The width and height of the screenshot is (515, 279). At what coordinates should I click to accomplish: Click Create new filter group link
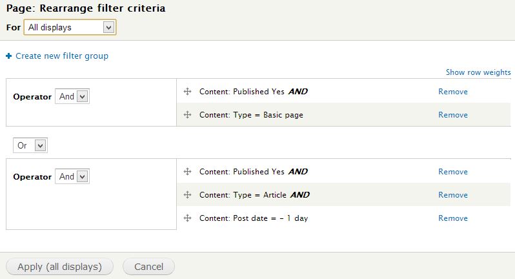point(62,56)
